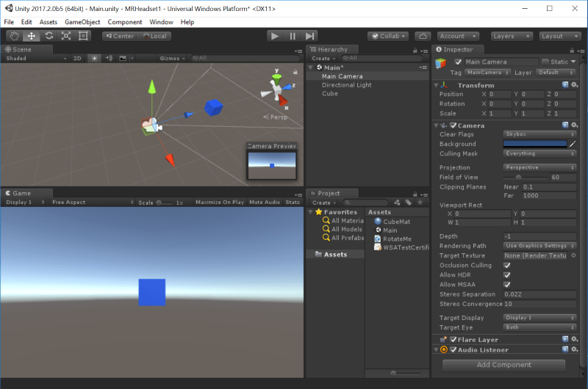
Task: Select the Hand tool
Action: click(x=14, y=36)
